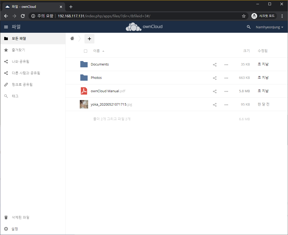Image resolution: width=288 pixels, height=235 pixels.
Task: Click the 5.8 MB size value
Action: 244,91
